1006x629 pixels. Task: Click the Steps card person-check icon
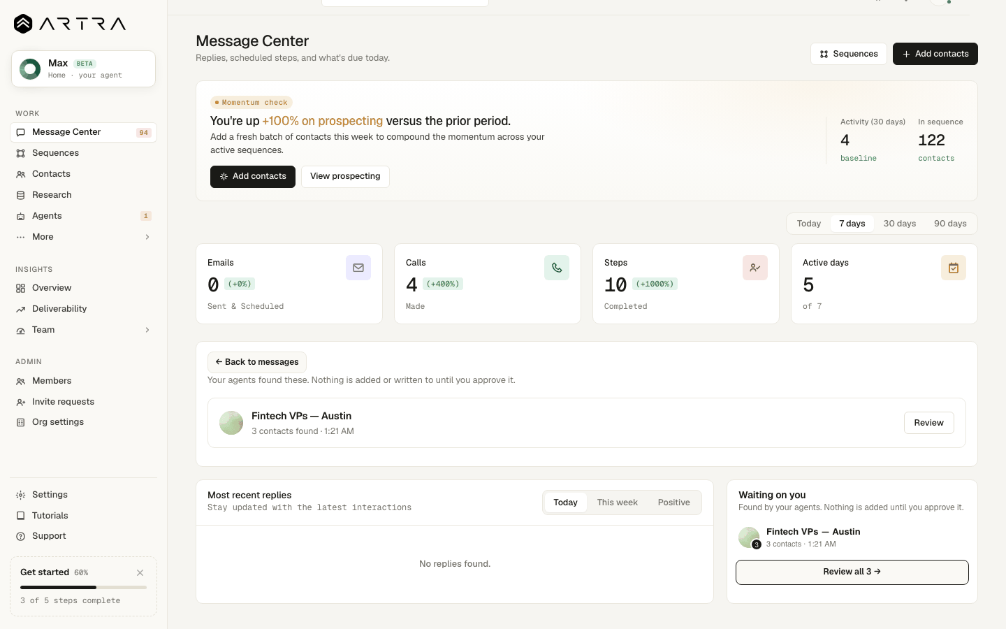click(755, 268)
